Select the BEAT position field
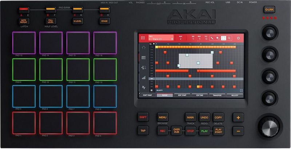This screenshot has height=149, width=291. click(199, 38)
